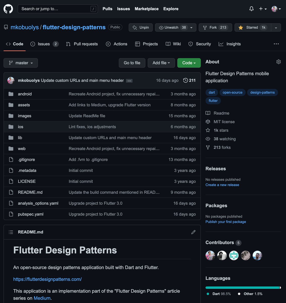Image resolution: width=286 pixels, height=303 pixels.
Task: Open the Unwatch dropdown caret
Action: click(x=192, y=28)
